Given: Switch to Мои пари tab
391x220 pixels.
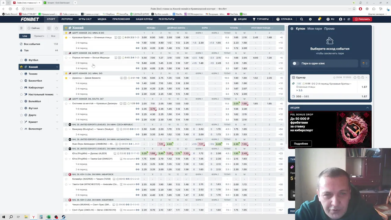Looking at the screenshot, I should pyautogui.click(x=315, y=28).
